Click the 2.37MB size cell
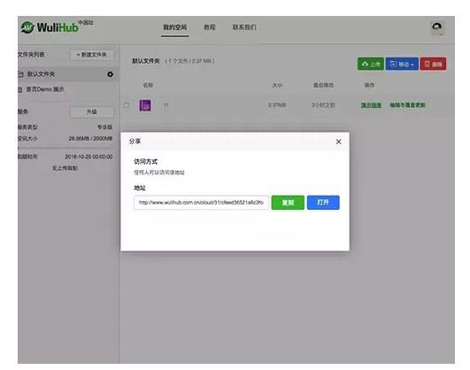The width and height of the screenshot is (470, 370). (x=277, y=105)
